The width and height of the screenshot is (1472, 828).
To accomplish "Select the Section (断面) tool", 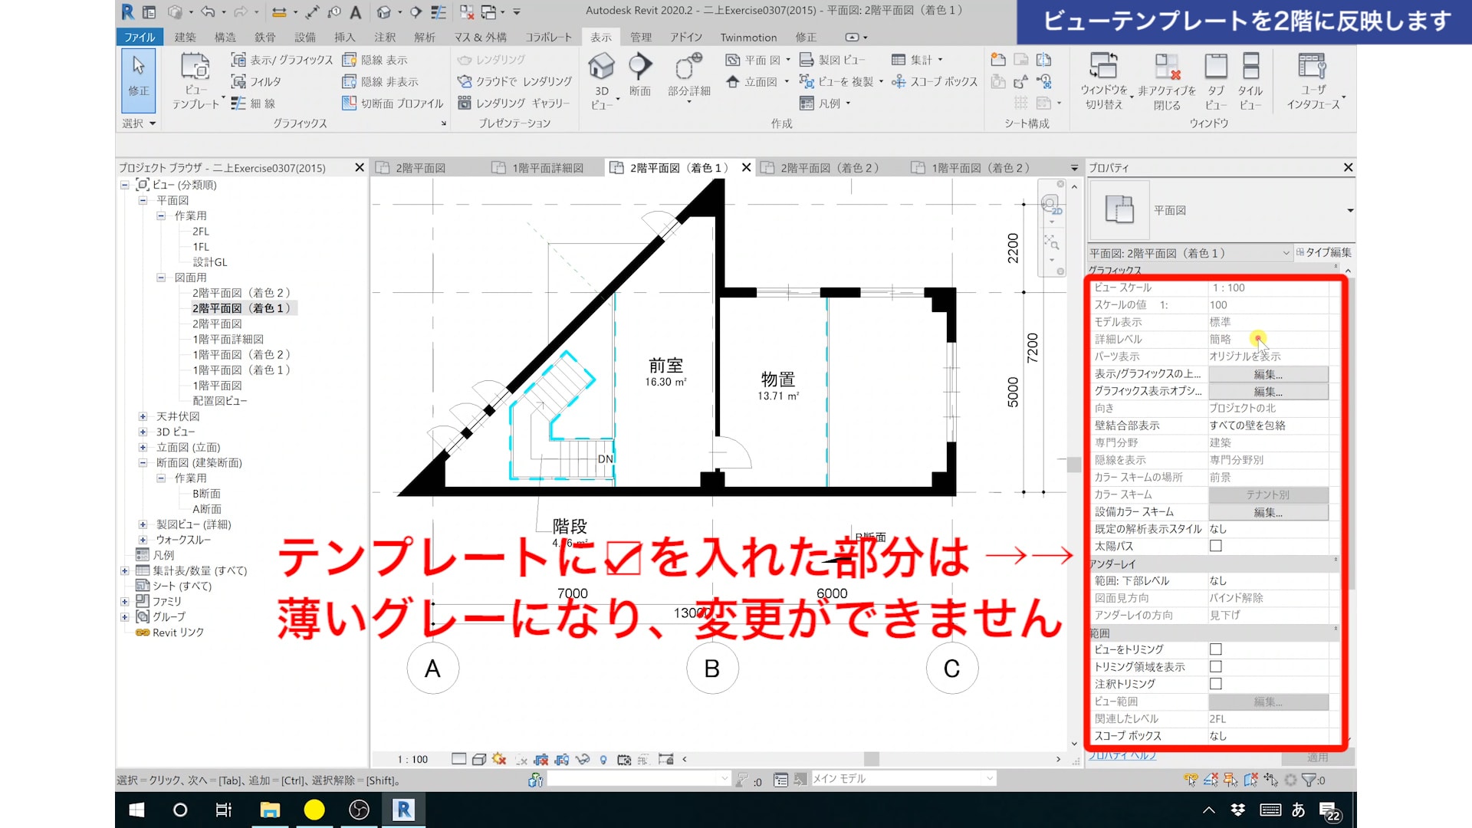I will pos(639,67).
